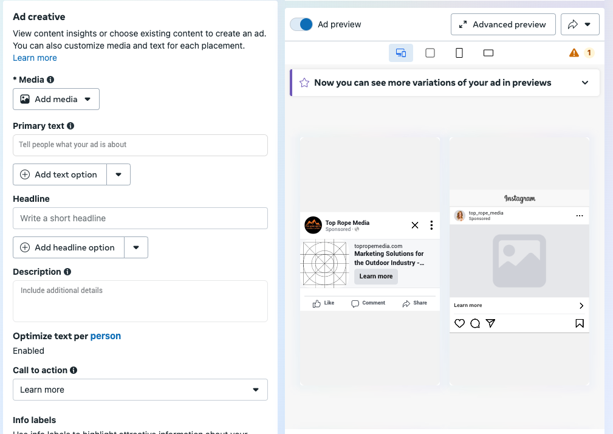Open the dropdown arrow beside Add headline option

(136, 247)
